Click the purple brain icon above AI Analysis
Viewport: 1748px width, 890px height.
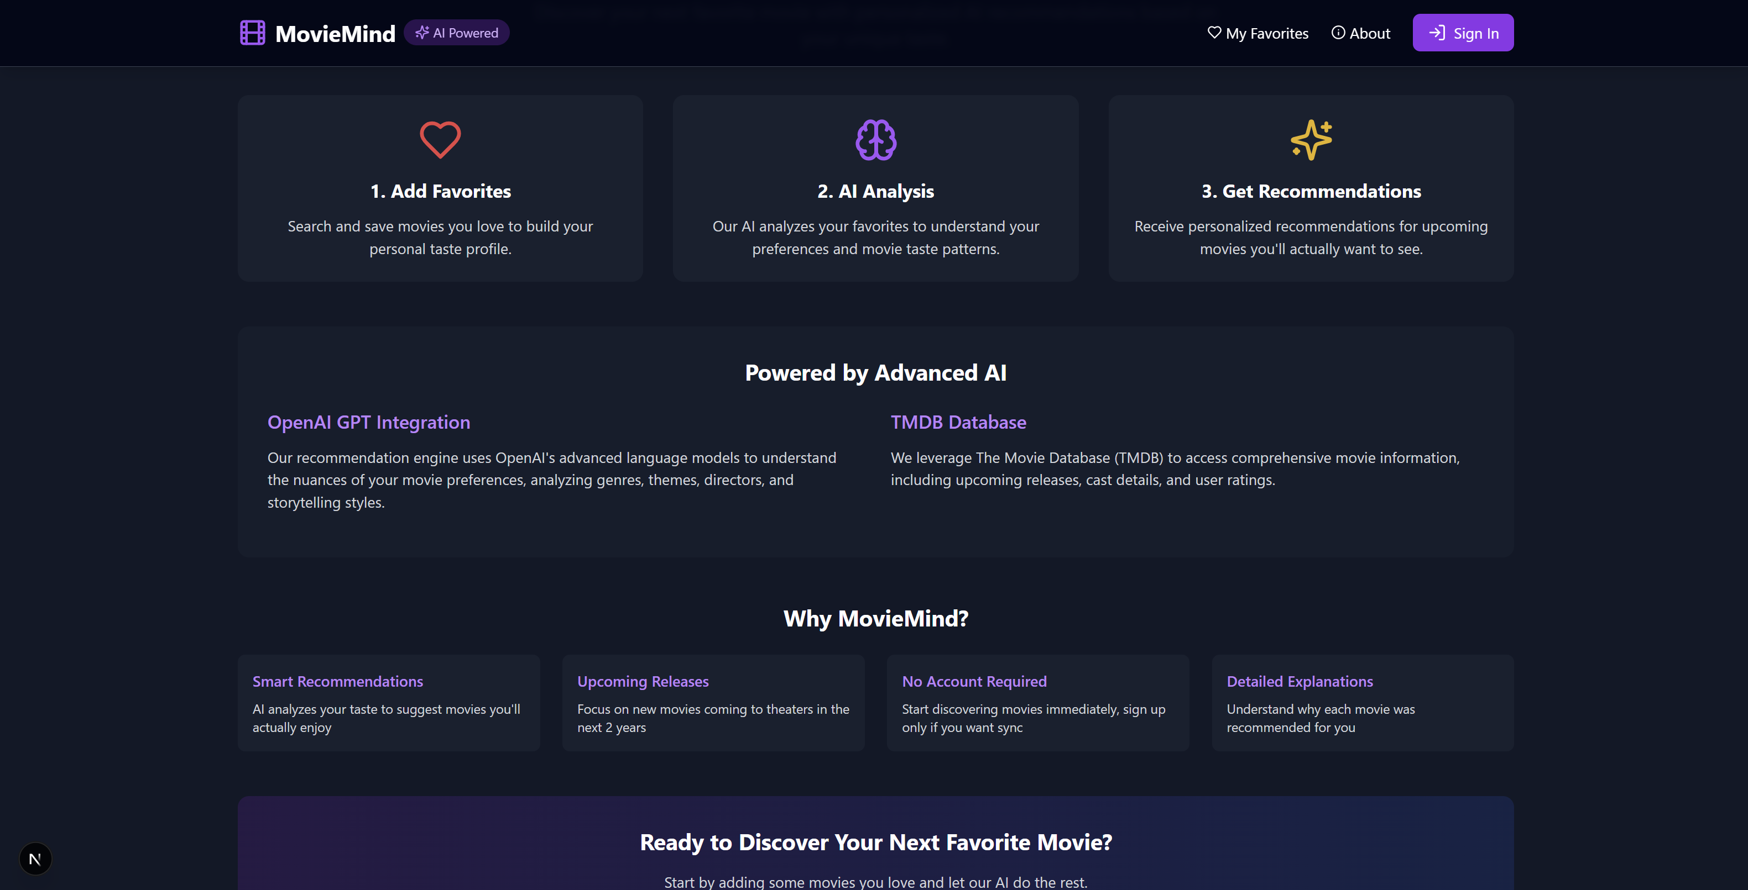point(875,140)
